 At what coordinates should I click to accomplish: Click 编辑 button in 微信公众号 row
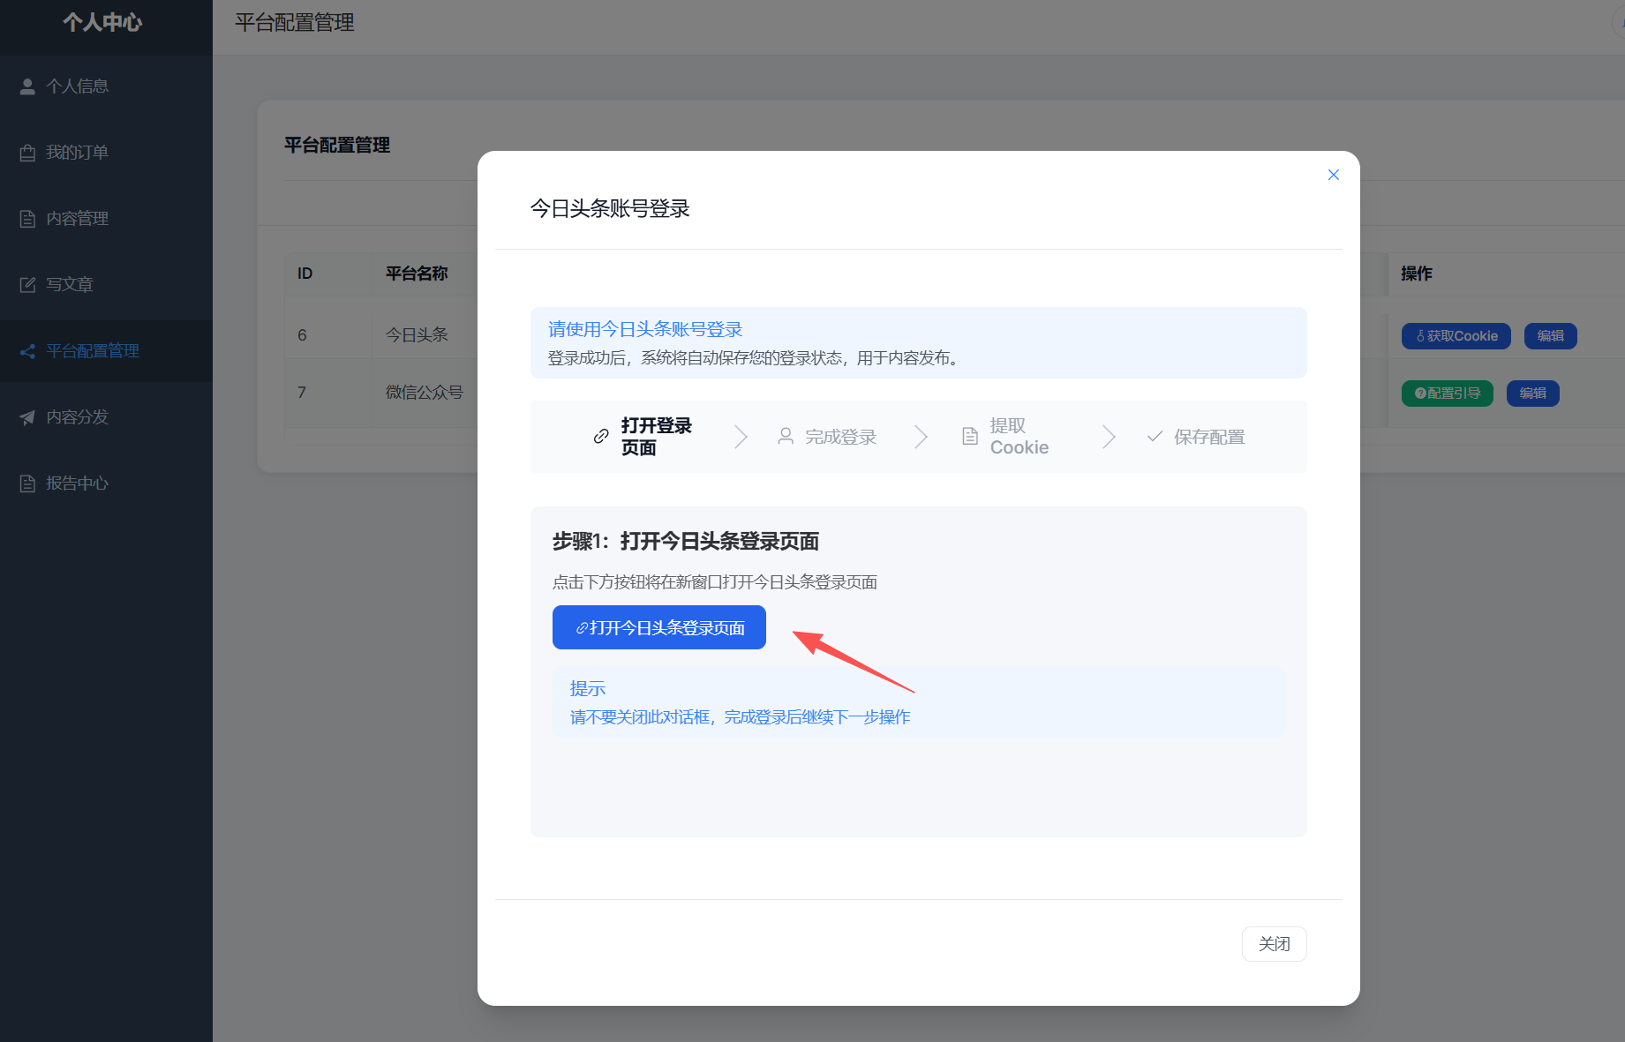tap(1533, 394)
